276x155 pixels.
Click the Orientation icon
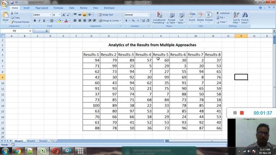click(90, 15)
